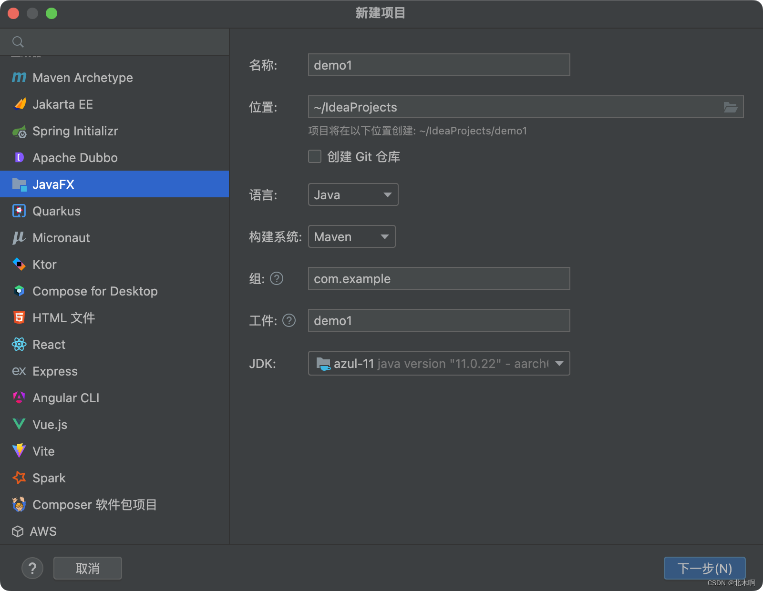
Task: Click the 取消 cancel button
Action: [88, 568]
